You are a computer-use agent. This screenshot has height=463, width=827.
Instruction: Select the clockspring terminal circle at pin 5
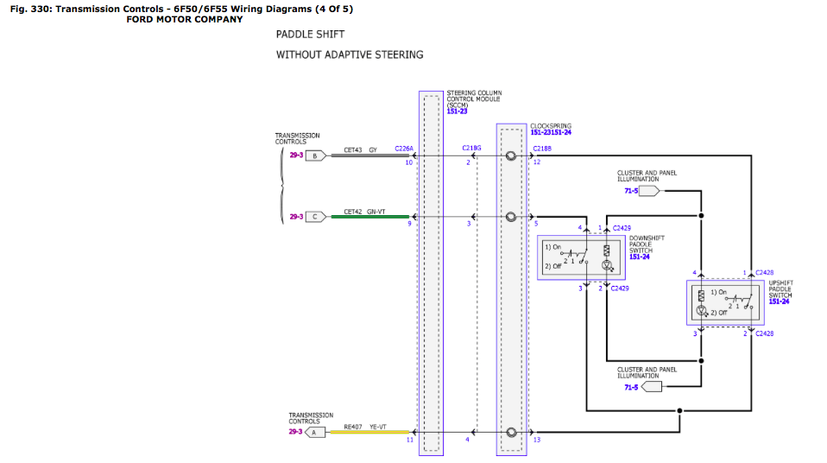pyautogui.click(x=511, y=217)
